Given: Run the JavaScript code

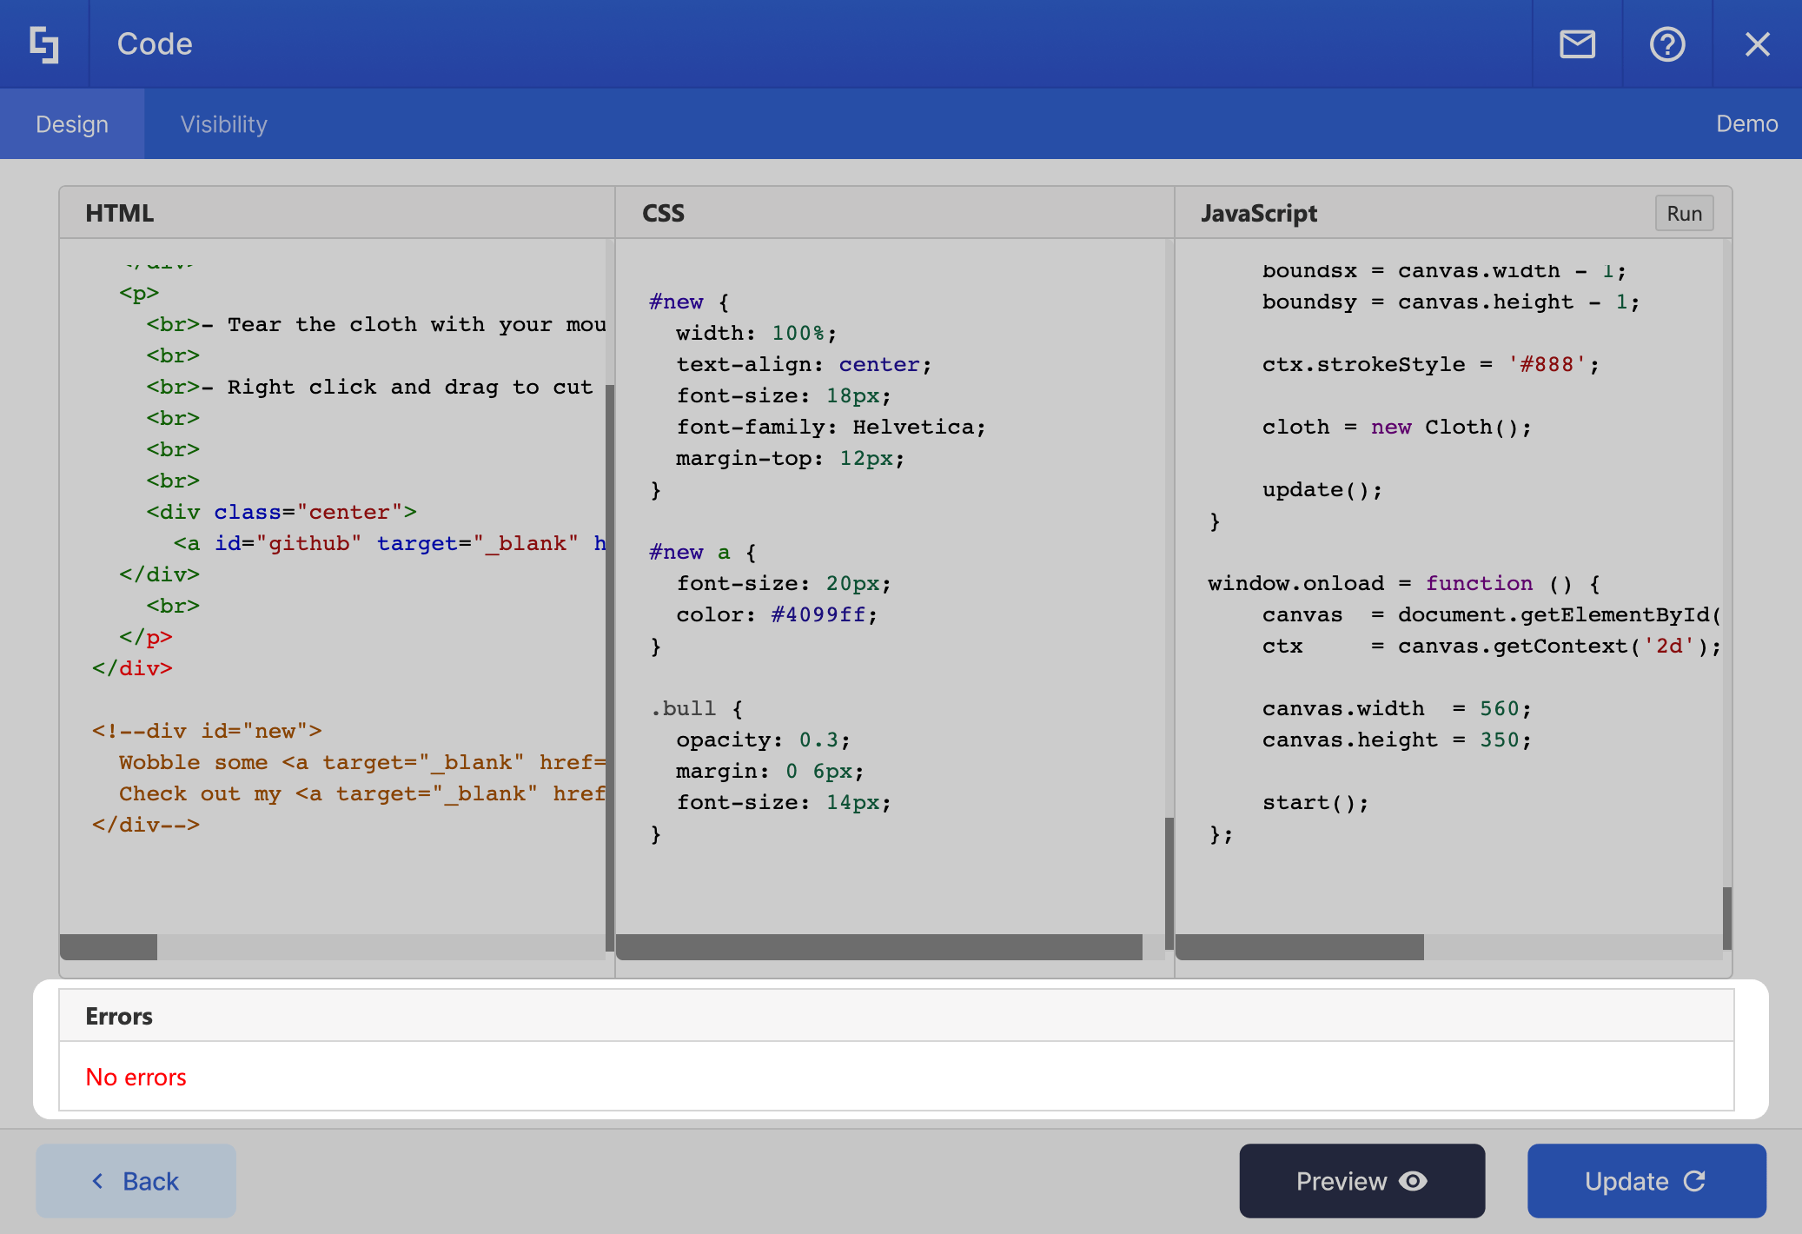Looking at the screenshot, I should [x=1684, y=214].
